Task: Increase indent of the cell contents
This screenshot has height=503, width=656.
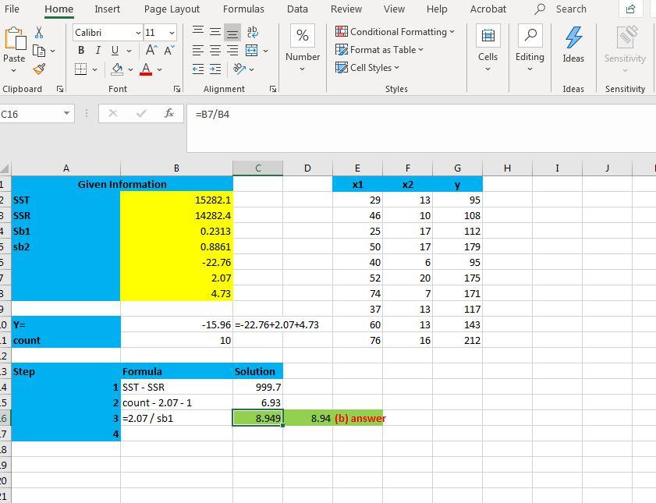Action: pyautogui.click(x=214, y=68)
